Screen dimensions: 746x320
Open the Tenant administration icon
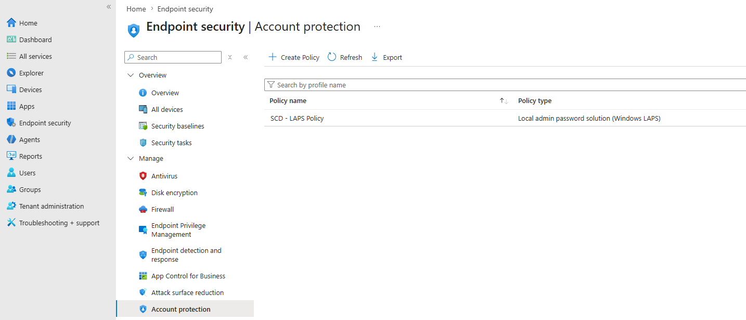coord(11,206)
